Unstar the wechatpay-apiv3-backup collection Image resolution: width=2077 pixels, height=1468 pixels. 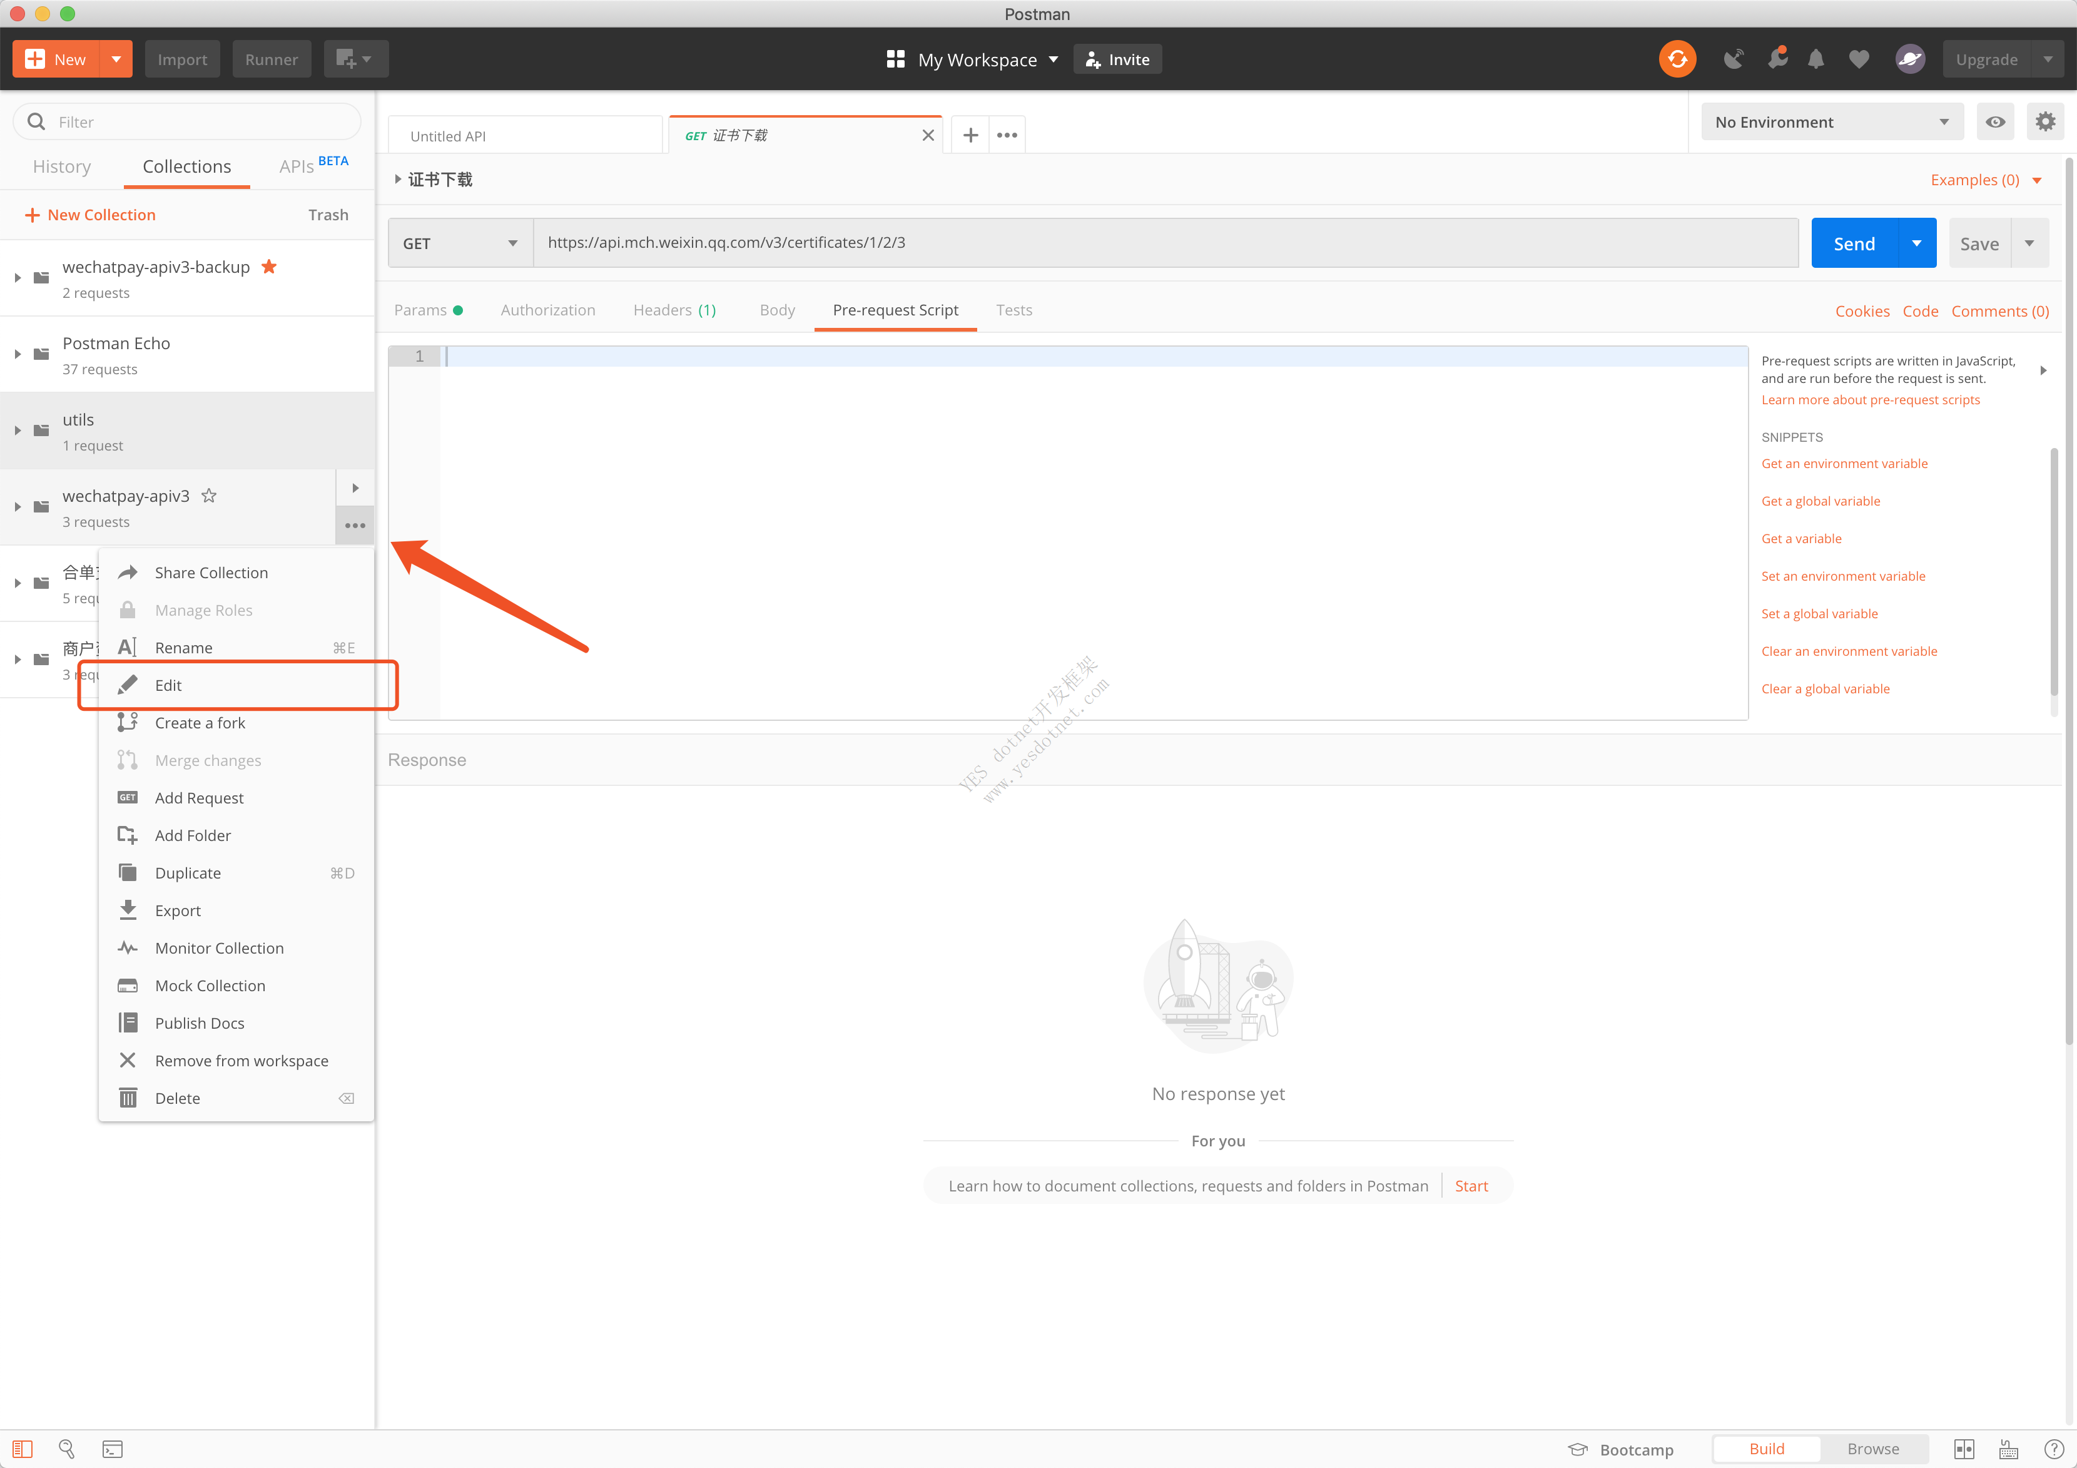click(270, 266)
